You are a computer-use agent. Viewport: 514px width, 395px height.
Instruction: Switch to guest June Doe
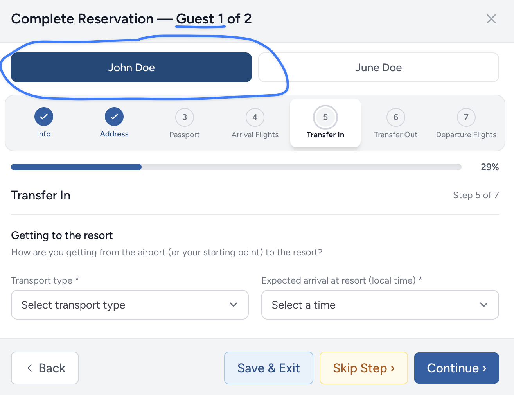[379, 67]
